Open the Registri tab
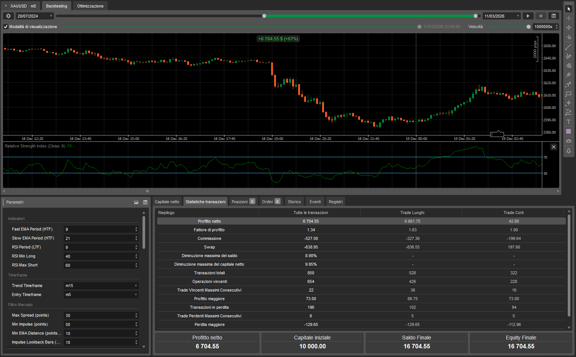 [x=336, y=202]
